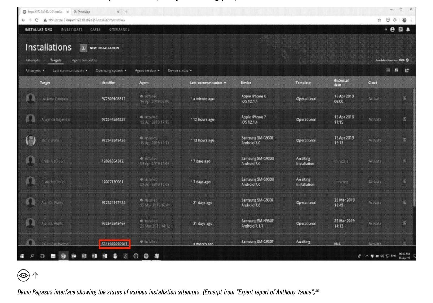Expand the All targets filter

(x=35, y=71)
